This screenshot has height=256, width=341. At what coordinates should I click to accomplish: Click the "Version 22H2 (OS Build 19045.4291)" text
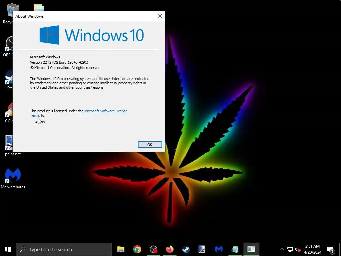tap(59, 62)
